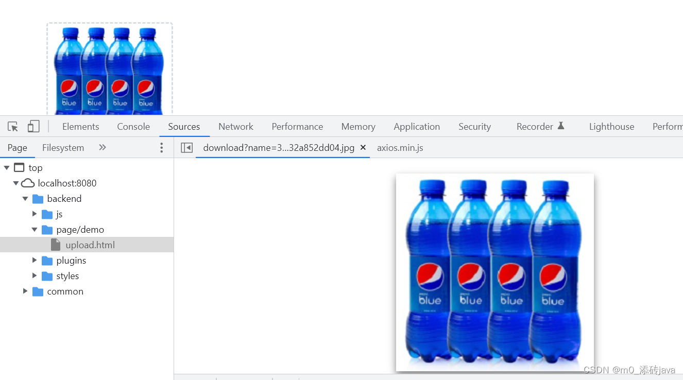
Task: Switch to the Network tab
Action: [x=236, y=127]
